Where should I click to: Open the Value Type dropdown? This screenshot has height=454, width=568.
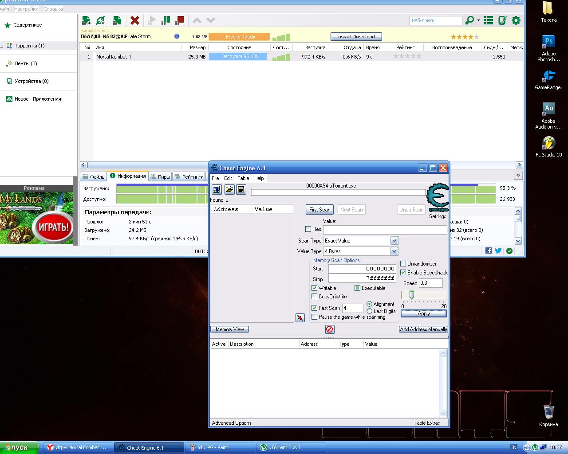pos(394,251)
